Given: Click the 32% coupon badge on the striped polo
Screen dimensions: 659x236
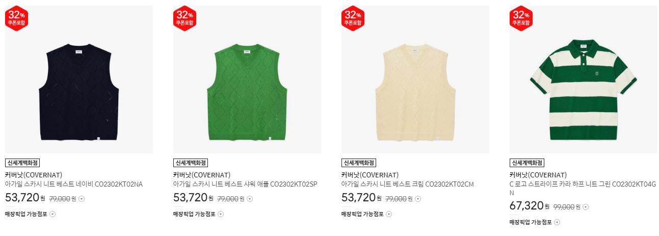Looking at the screenshot, I should pos(521,18).
